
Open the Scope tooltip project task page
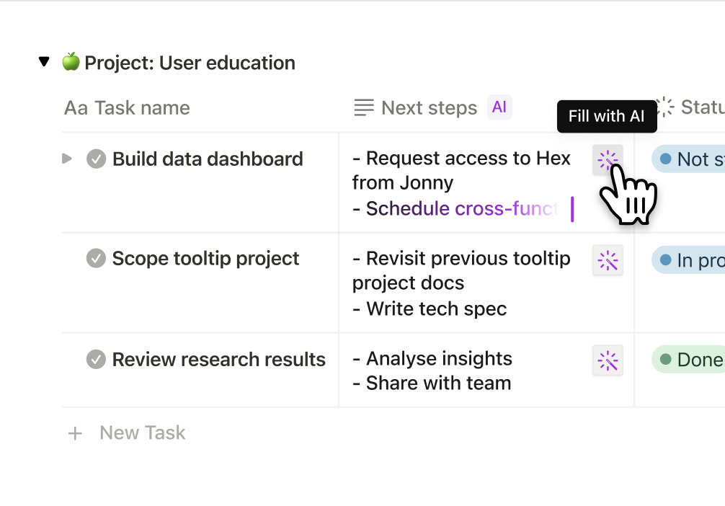pyautogui.click(x=205, y=258)
